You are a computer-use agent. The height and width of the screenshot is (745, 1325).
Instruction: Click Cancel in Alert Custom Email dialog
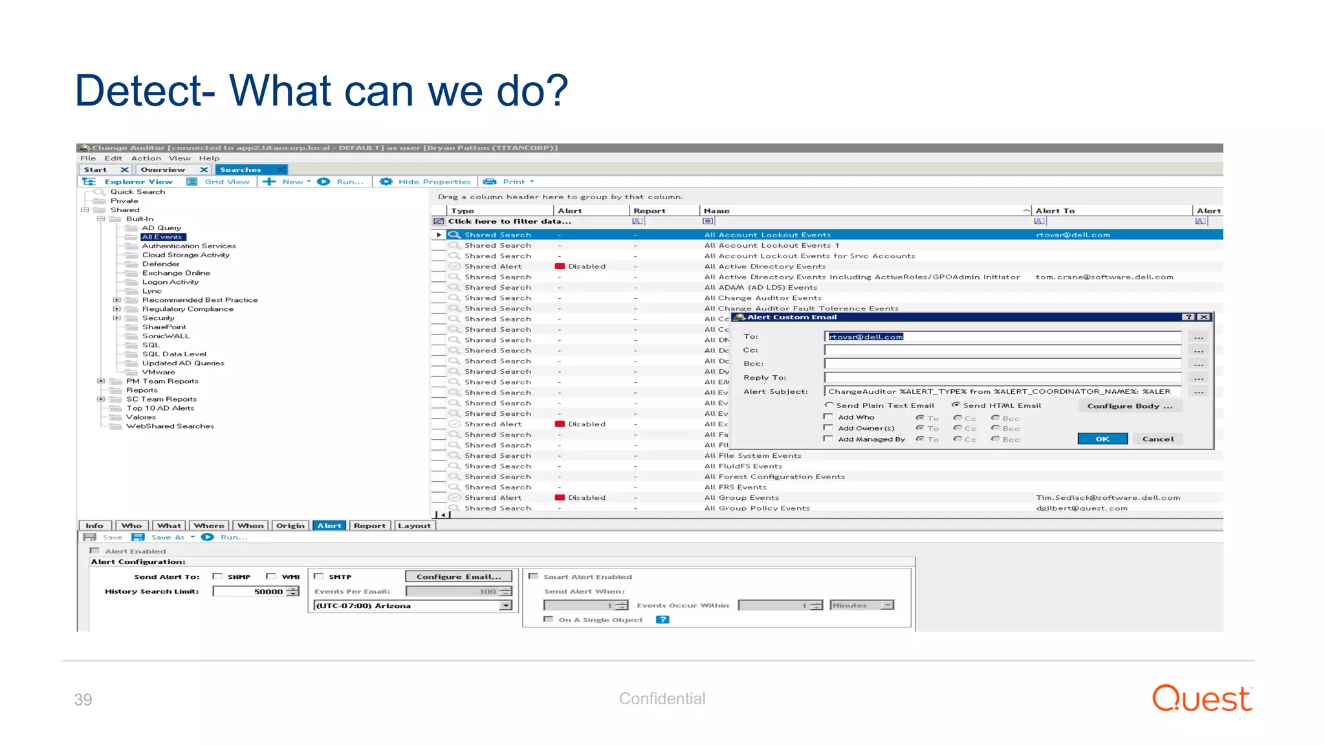pyautogui.click(x=1158, y=439)
